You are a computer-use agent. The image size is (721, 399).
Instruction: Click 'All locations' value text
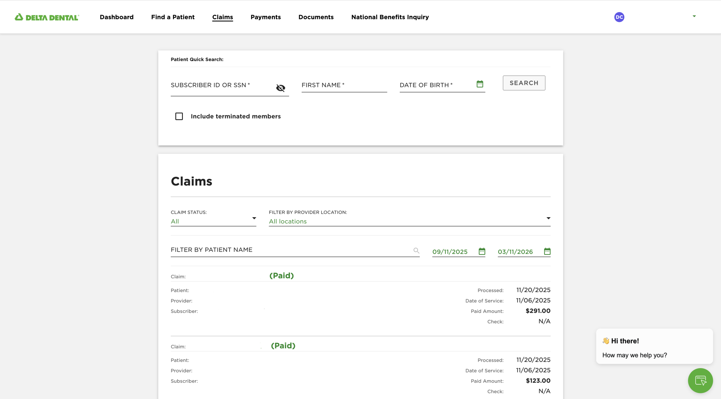click(x=288, y=221)
